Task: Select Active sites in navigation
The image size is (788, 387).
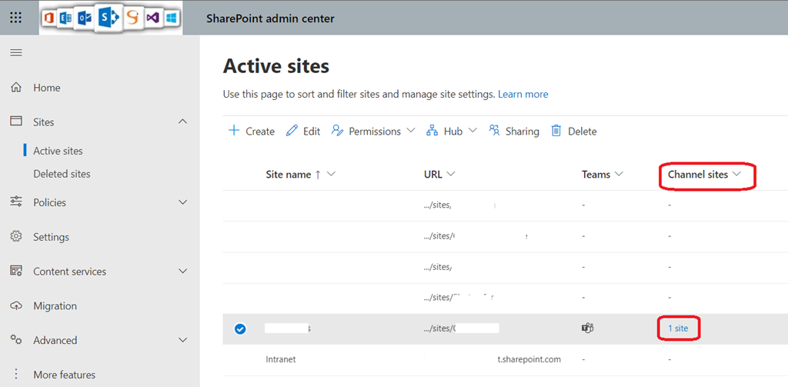Action: point(58,151)
